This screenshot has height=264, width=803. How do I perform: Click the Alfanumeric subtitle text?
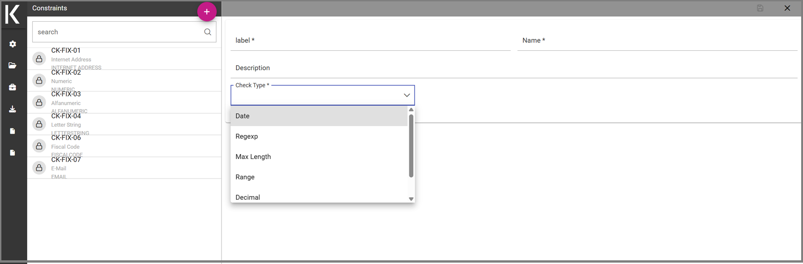[66, 103]
